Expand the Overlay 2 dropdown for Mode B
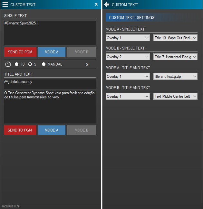 pyautogui.click(x=128, y=57)
